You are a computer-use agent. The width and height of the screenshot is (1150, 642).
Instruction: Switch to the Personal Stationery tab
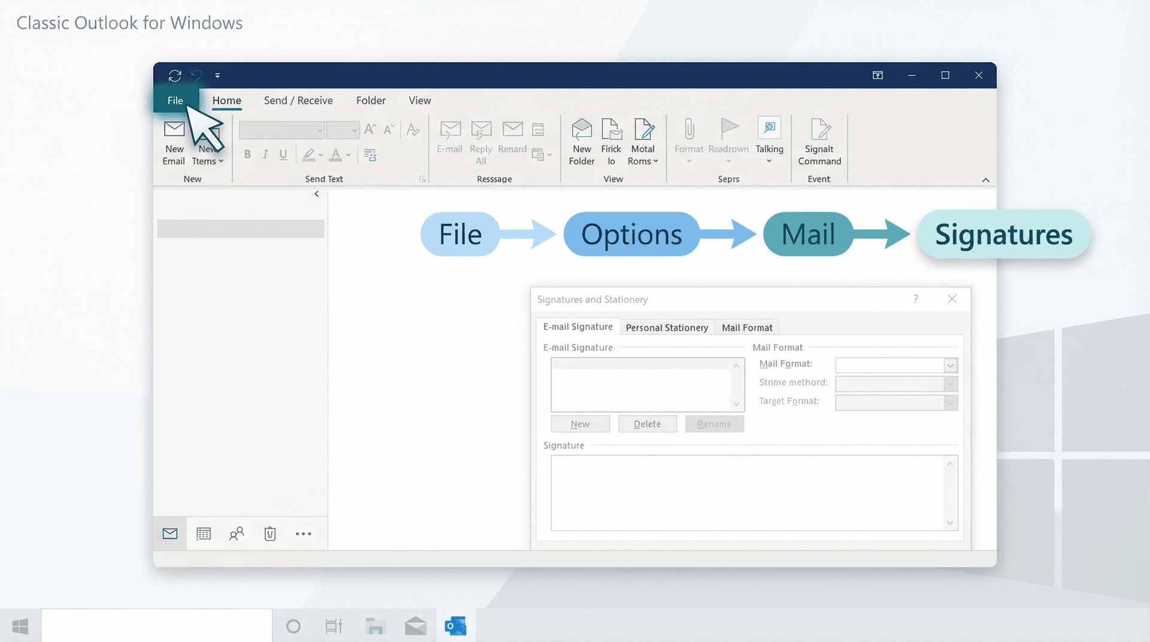click(x=667, y=328)
